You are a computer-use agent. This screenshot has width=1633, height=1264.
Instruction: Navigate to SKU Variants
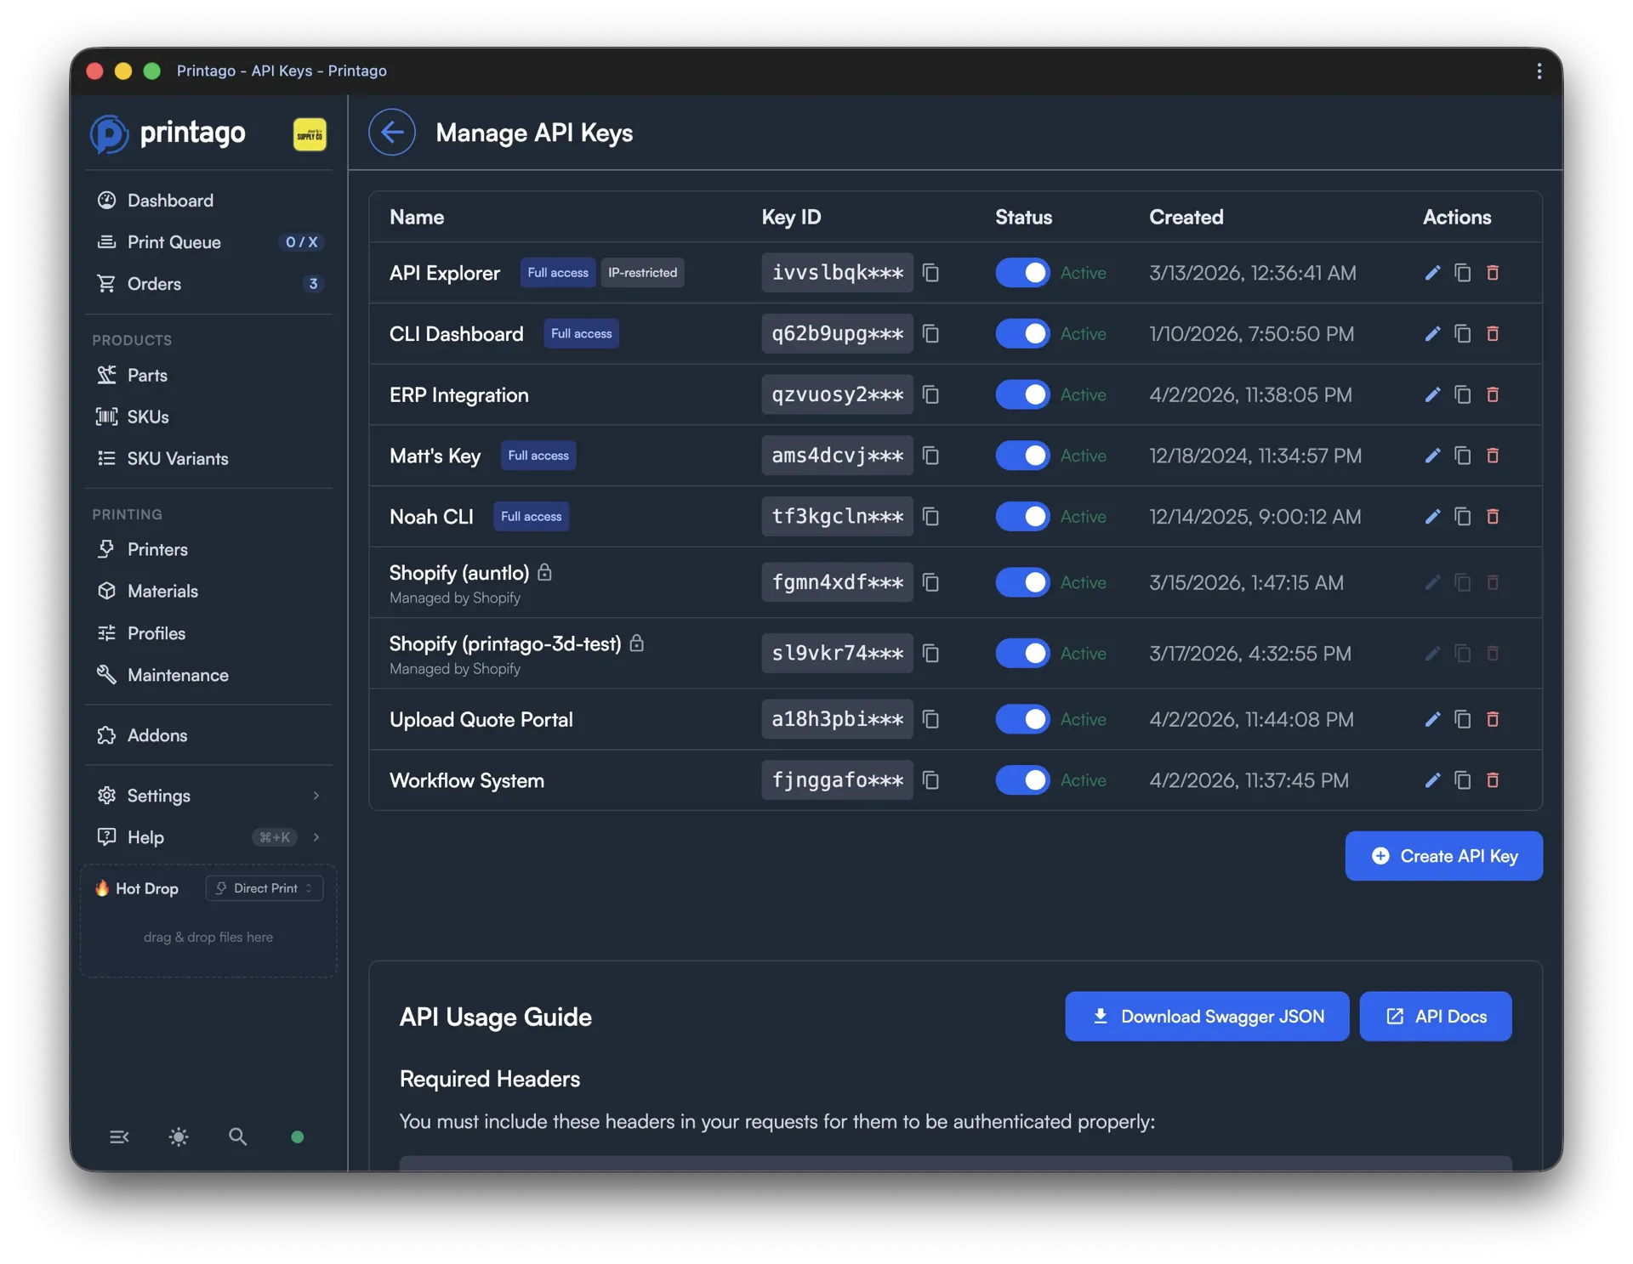pyautogui.click(x=179, y=458)
